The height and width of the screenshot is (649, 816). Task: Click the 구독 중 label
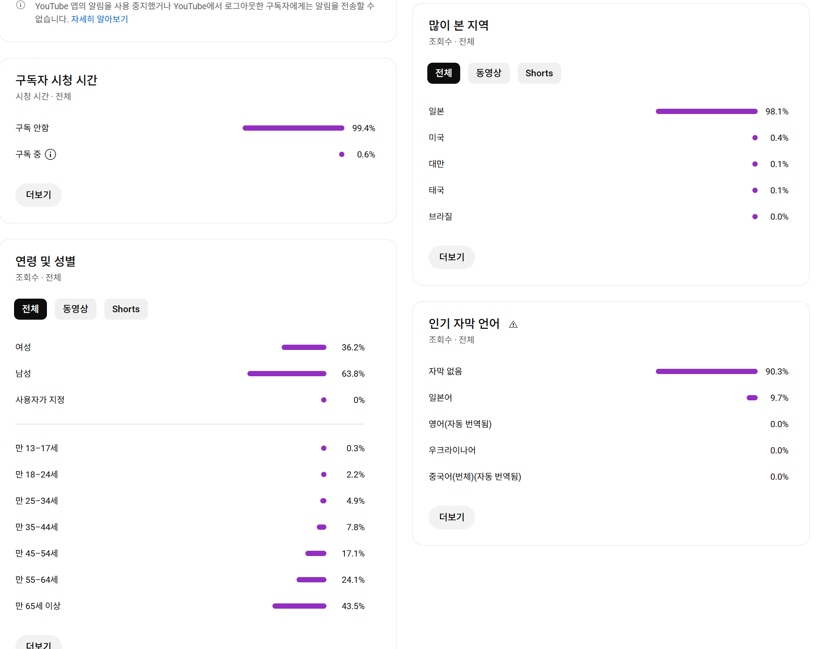(28, 154)
